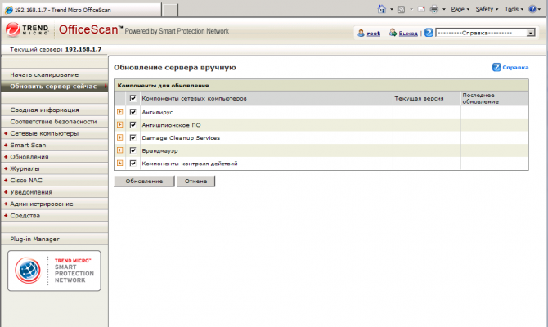Open the Page menu
Image resolution: width=548 pixels, height=327 pixels.
click(x=460, y=10)
